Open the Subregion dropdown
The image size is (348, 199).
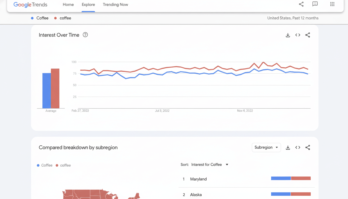tap(266, 147)
